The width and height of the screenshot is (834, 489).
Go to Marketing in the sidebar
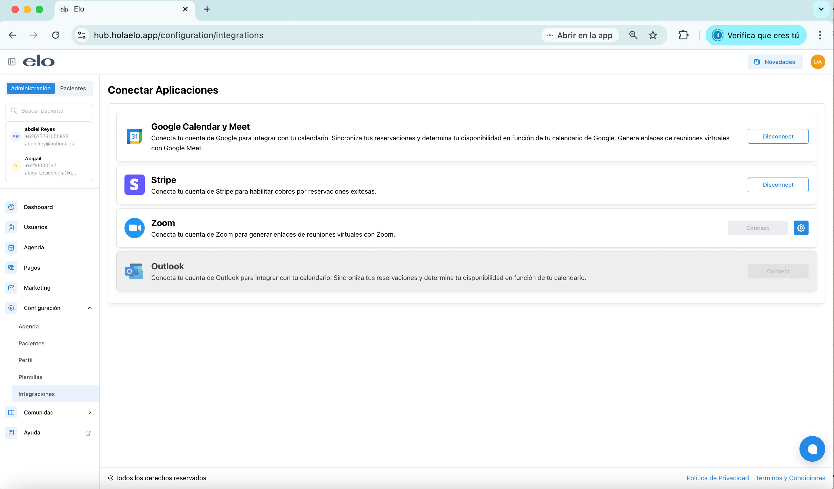[37, 288]
